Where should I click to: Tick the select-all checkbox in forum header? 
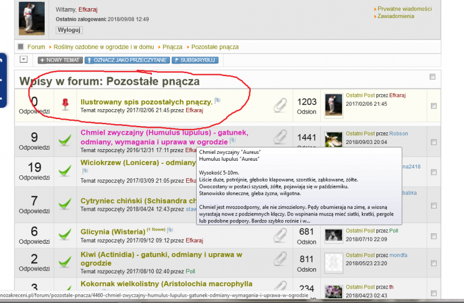[433, 77]
